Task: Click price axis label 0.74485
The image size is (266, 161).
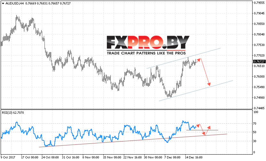Action: [x=259, y=108]
